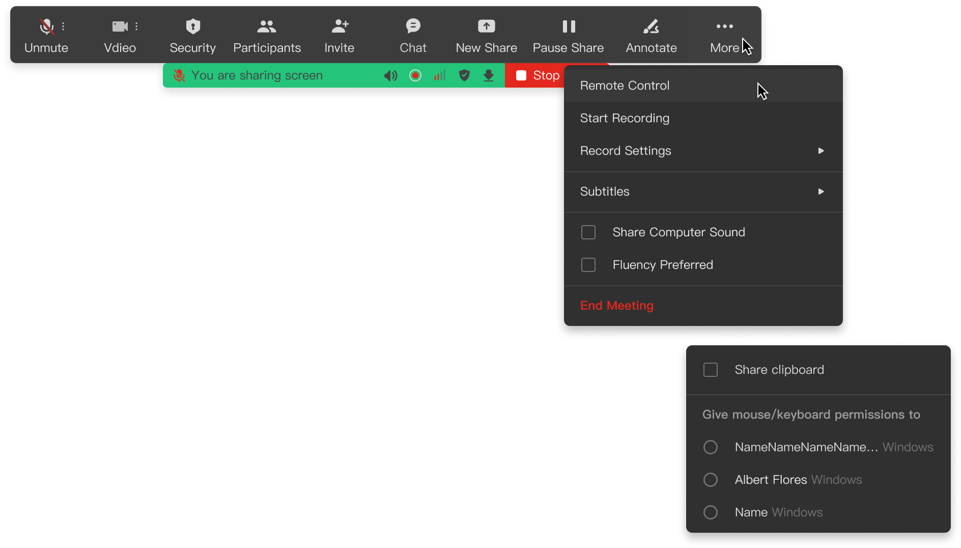
Task: Pause the screen share
Action: [569, 26]
